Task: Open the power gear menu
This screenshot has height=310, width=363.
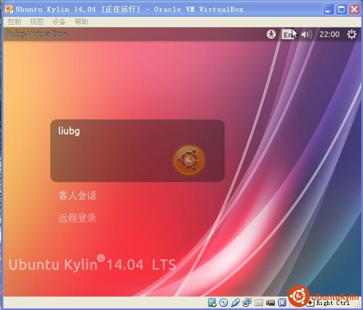Action: point(351,34)
